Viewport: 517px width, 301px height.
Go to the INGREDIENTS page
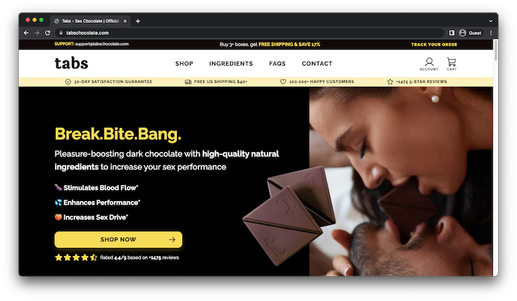point(231,64)
